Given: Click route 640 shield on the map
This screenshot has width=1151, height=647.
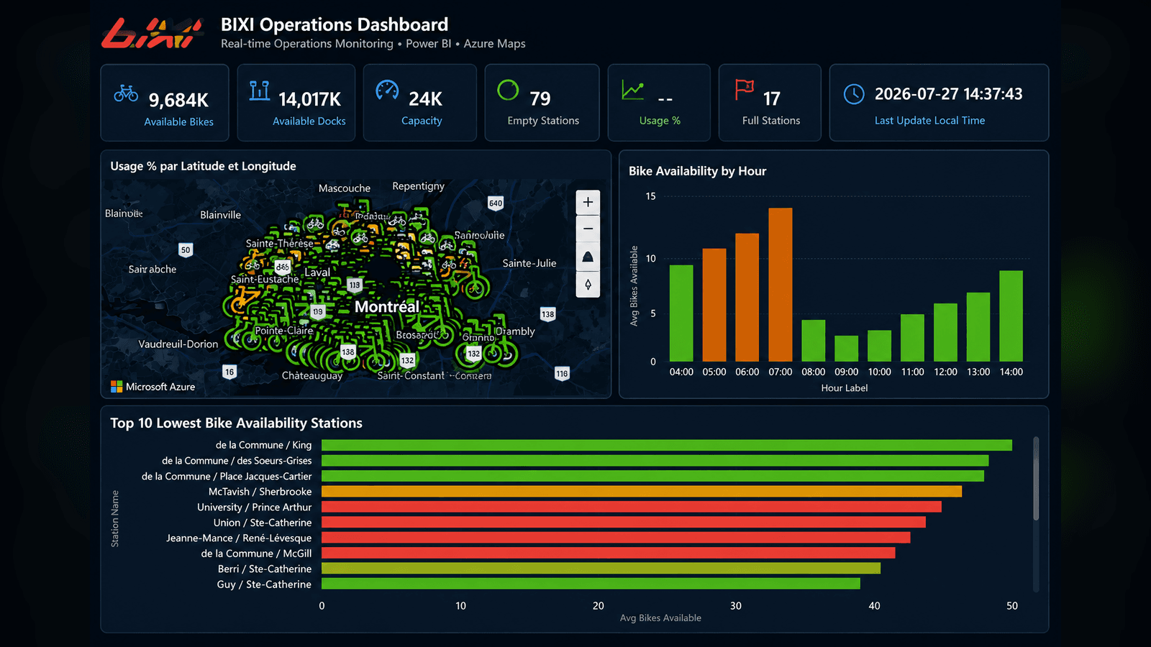Looking at the screenshot, I should pos(496,203).
